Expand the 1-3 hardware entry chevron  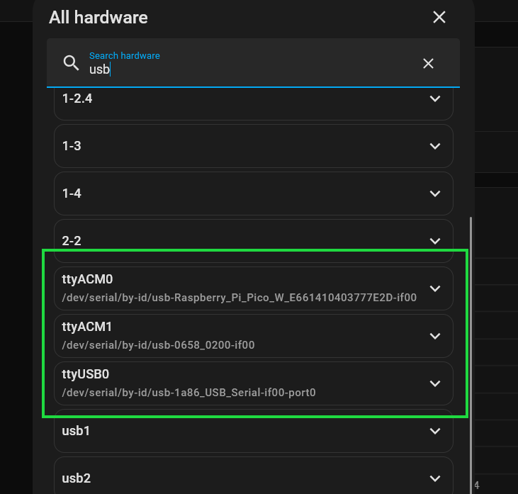(x=435, y=146)
